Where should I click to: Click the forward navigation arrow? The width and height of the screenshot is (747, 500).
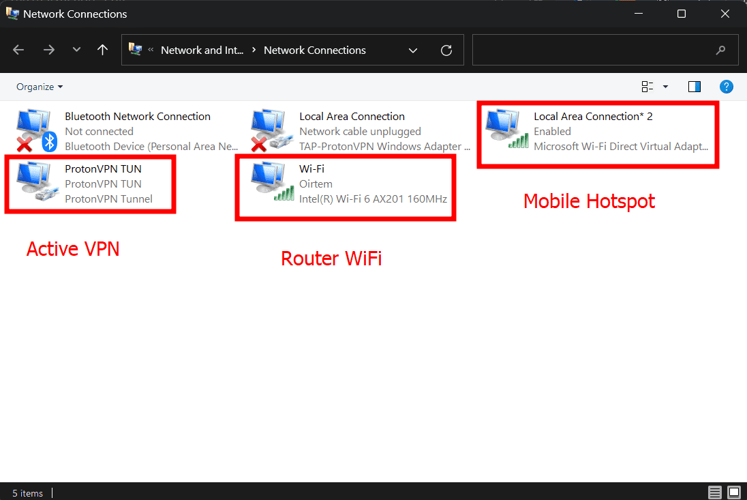point(48,50)
